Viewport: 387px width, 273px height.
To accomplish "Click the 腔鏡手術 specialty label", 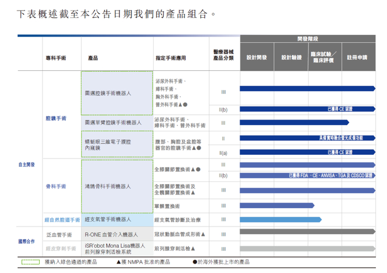I will pos(56,118).
